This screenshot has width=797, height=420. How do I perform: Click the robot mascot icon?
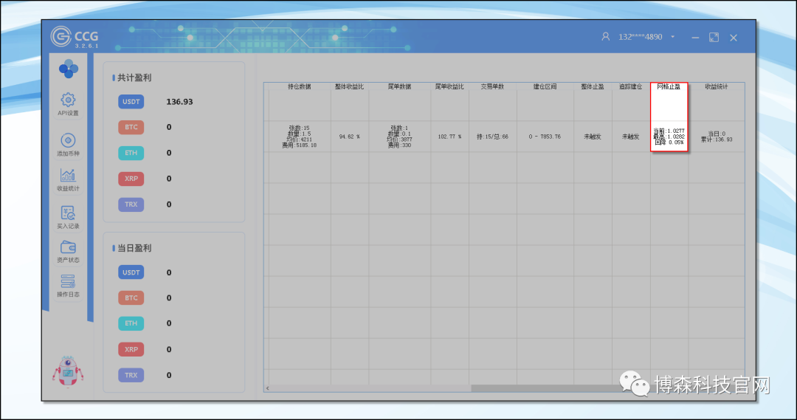[x=68, y=371]
